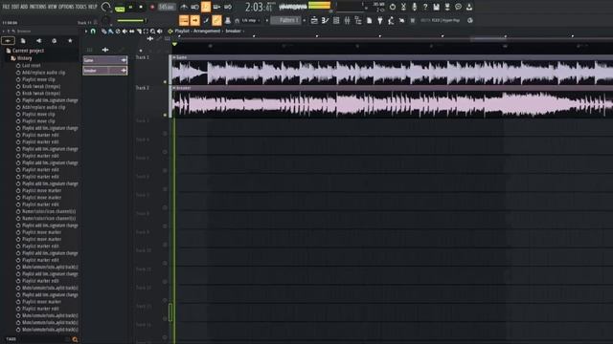Open the browser files tab icon
The width and height of the screenshot is (613, 344).
(23, 40)
